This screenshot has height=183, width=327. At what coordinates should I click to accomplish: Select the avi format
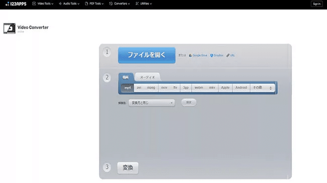pos(139,88)
